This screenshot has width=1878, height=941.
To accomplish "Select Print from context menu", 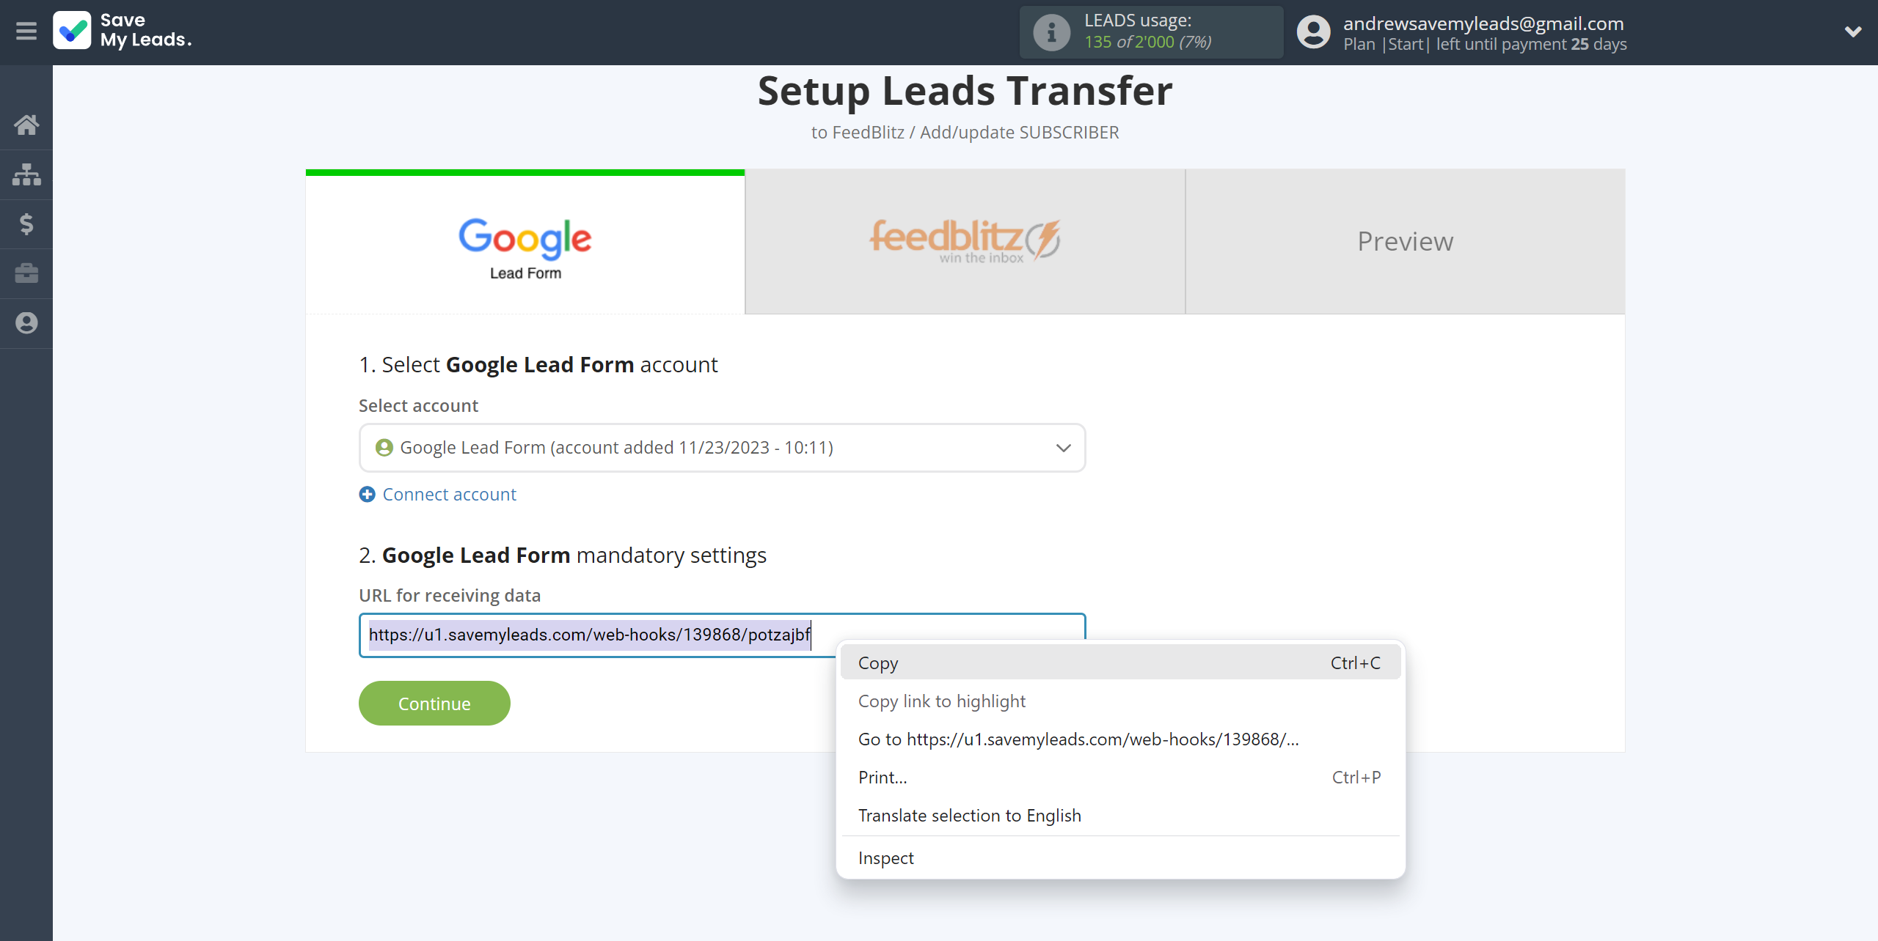I will (883, 777).
